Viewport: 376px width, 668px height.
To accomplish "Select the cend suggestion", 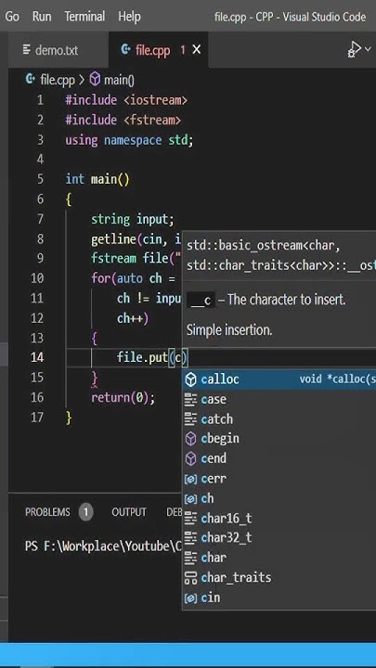I will click(279, 458).
